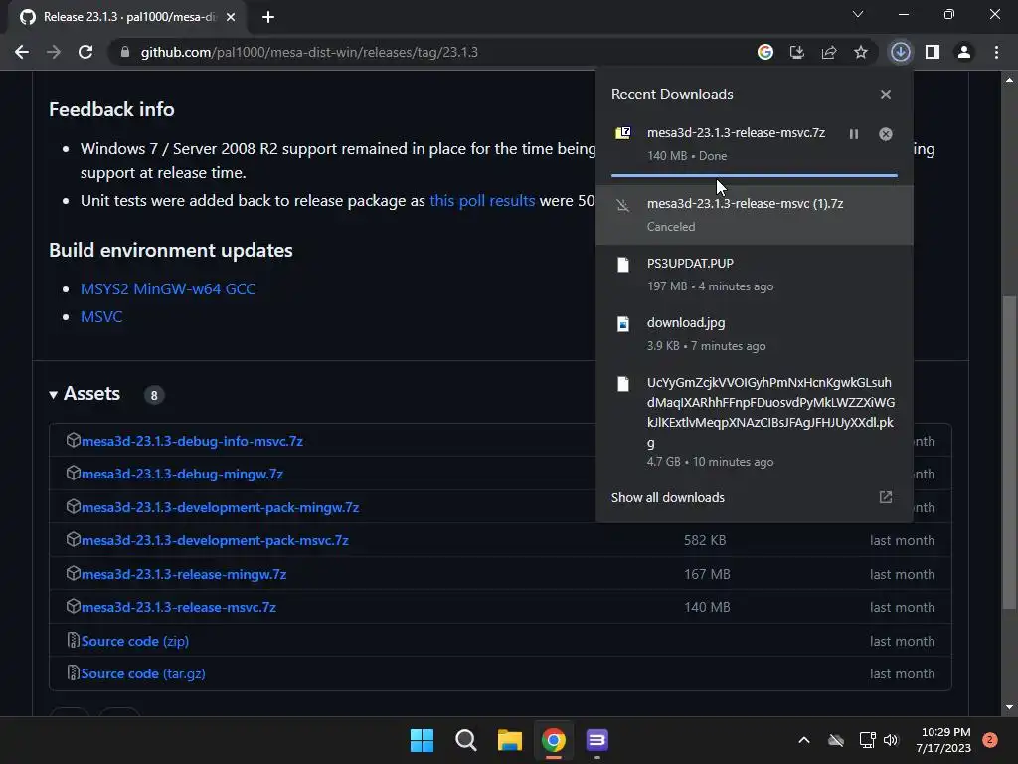Screen dimensions: 1018x764
Task: Click the download progress bar
Action: [755, 175]
